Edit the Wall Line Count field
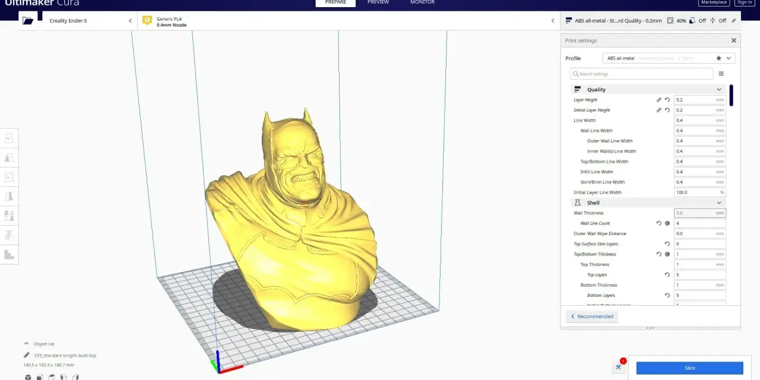 coord(699,223)
